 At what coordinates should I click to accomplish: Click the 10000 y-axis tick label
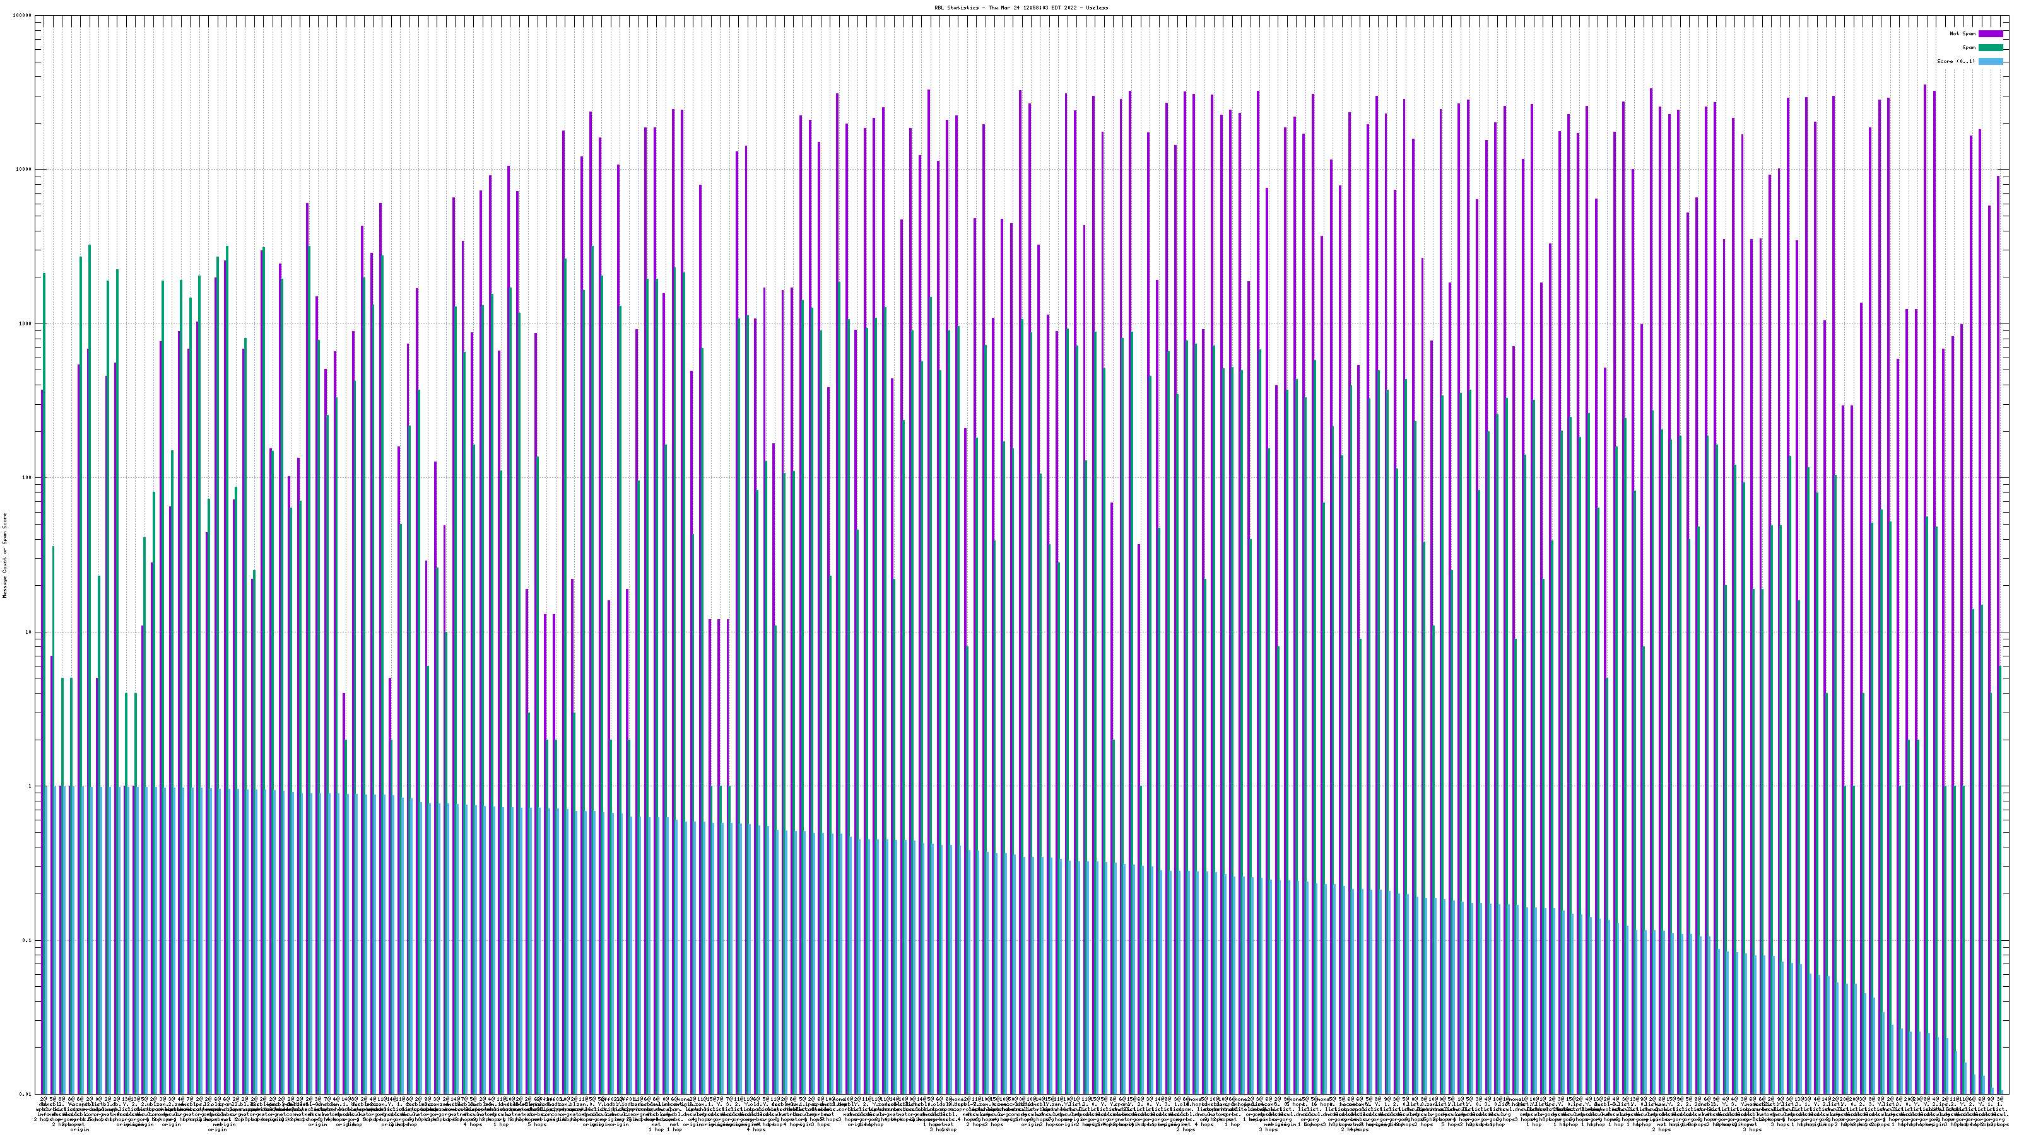click(x=25, y=169)
